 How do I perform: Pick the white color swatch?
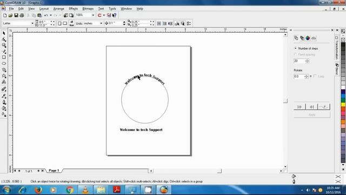343,87
